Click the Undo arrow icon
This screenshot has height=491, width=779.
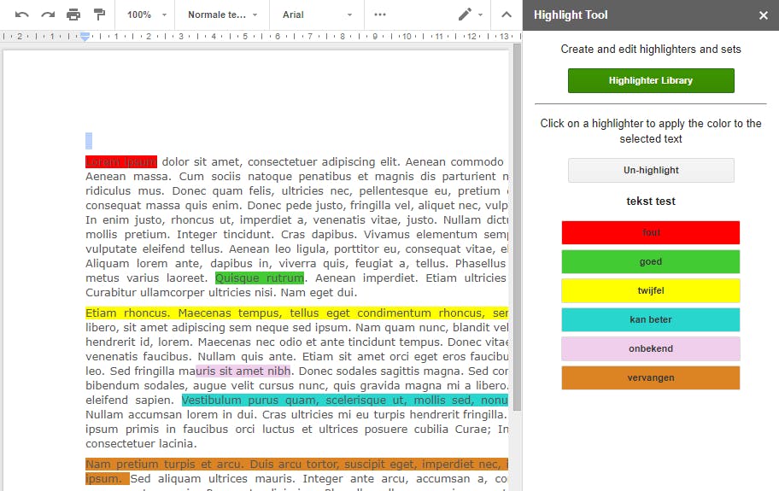[22, 15]
